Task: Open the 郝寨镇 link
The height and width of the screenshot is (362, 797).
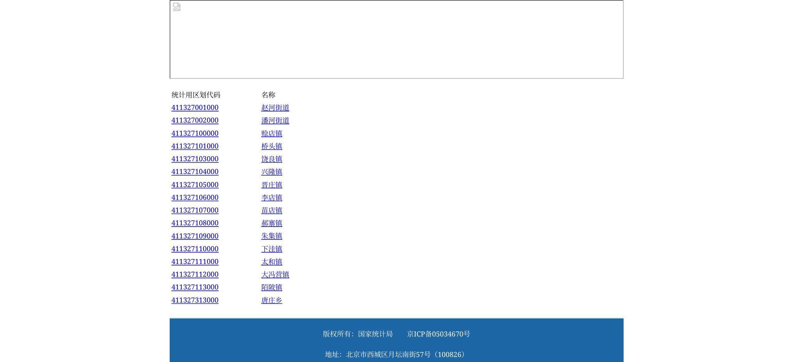Action: [271, 223]
